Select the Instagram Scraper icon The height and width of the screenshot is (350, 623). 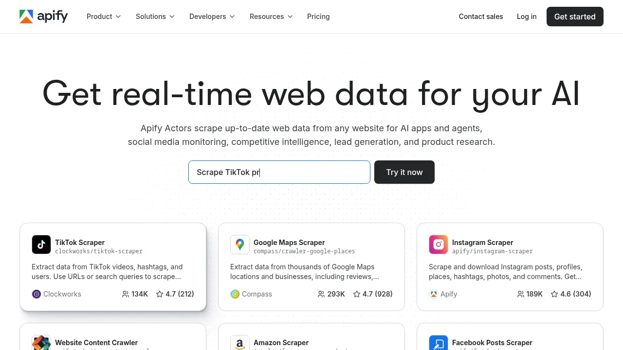click(x=439, y=245)
